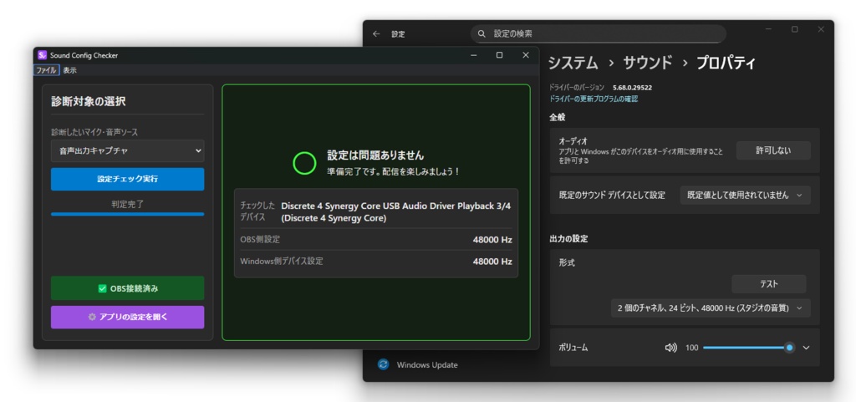
Task: Click the アプリの設定を開く button
Action: point(127,317)
